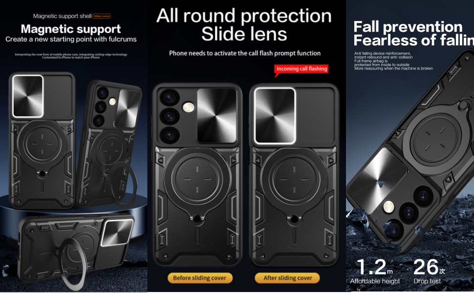Click the metallic slide cover on the before-sliding phone
The width and height of the screenshot is (474, 293).
[217, 115]
